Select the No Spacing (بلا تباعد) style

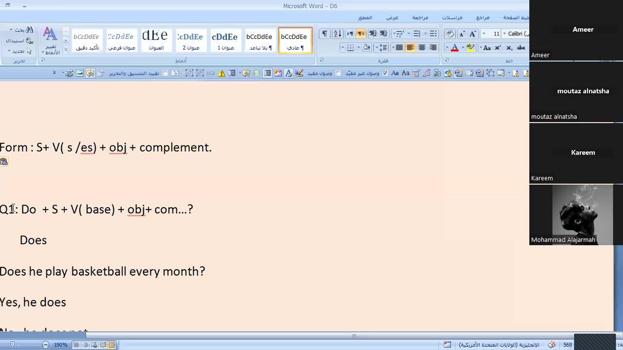click(260, 40)
